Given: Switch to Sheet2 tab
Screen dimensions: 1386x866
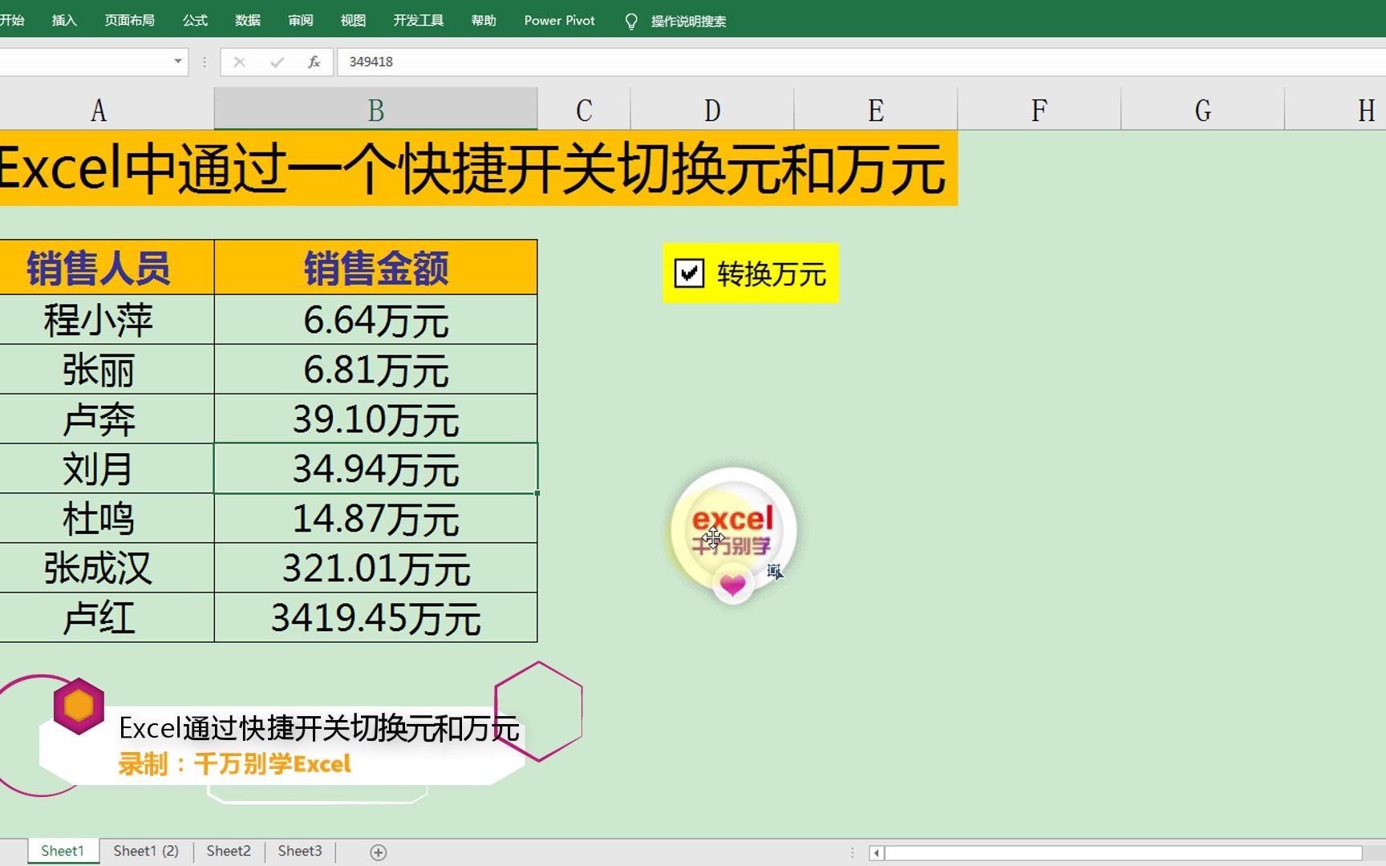Looking at the screenshot, I should pos(229,851).
